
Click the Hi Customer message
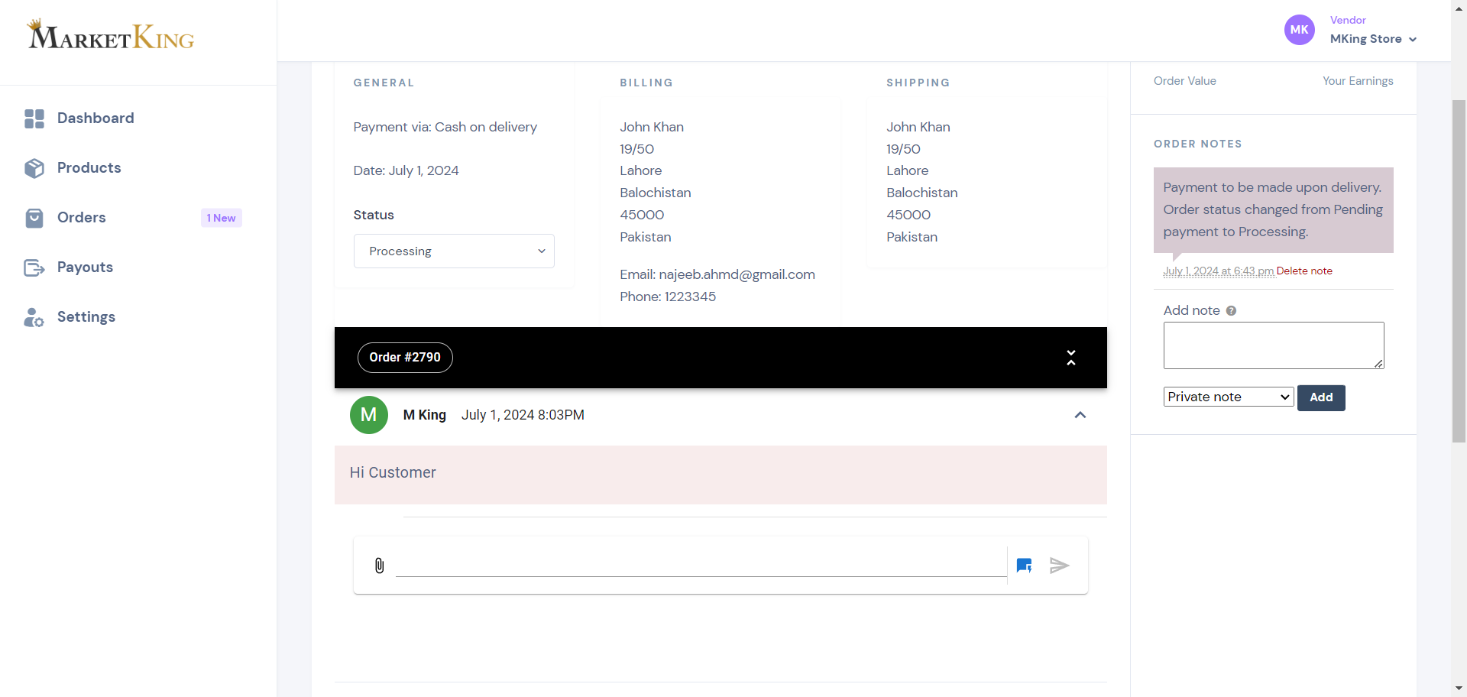pyautogui.click(x=393, y=473)
